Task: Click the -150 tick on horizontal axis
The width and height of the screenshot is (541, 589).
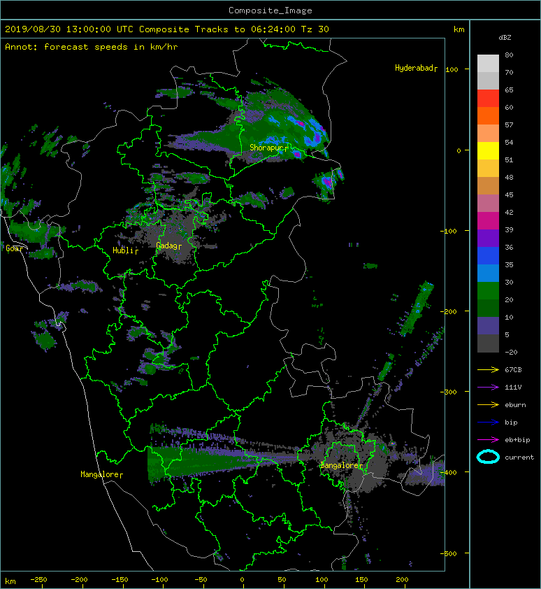Action: tap(120, 580)
